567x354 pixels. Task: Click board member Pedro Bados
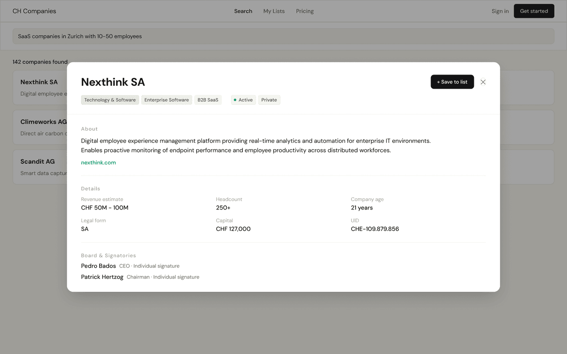click(x=98, y=266)
